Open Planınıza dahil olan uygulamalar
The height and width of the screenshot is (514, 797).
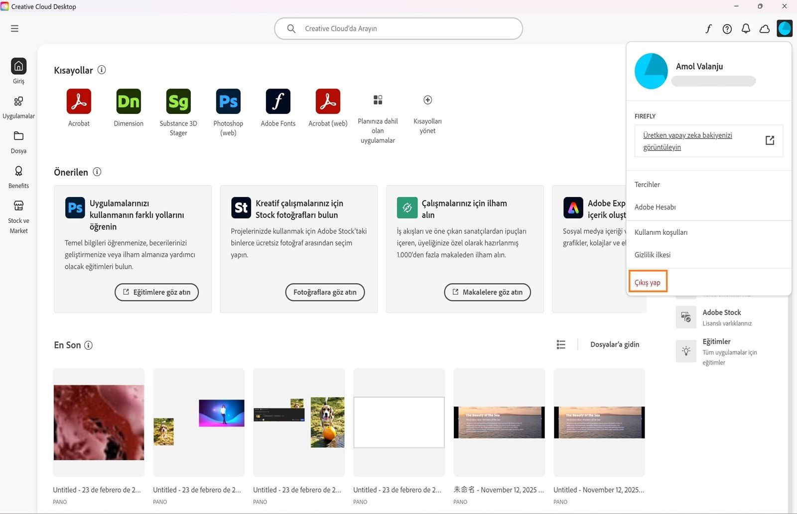pos(378,119)
